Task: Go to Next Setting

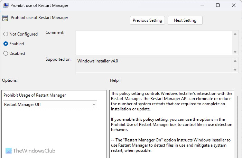Action: click(x=185, y=20)
